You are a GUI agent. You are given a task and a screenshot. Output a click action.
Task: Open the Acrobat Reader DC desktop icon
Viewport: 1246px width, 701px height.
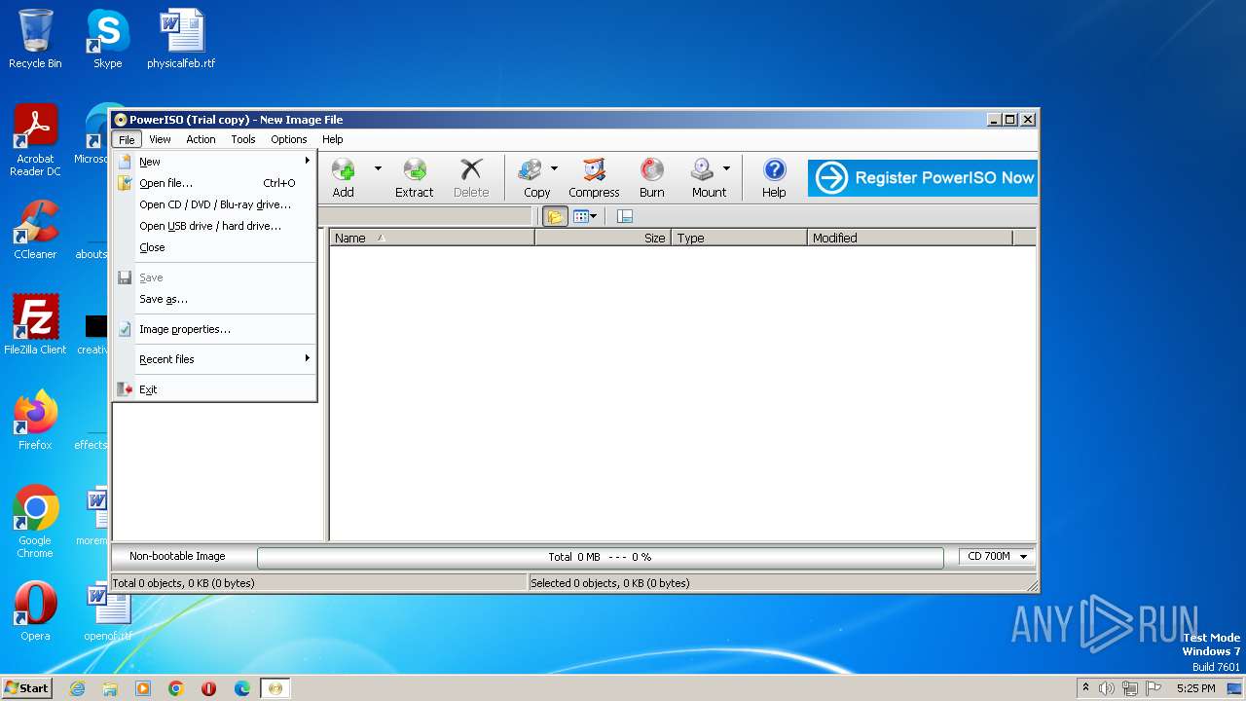pyautogui.click(x=35, y=140)
